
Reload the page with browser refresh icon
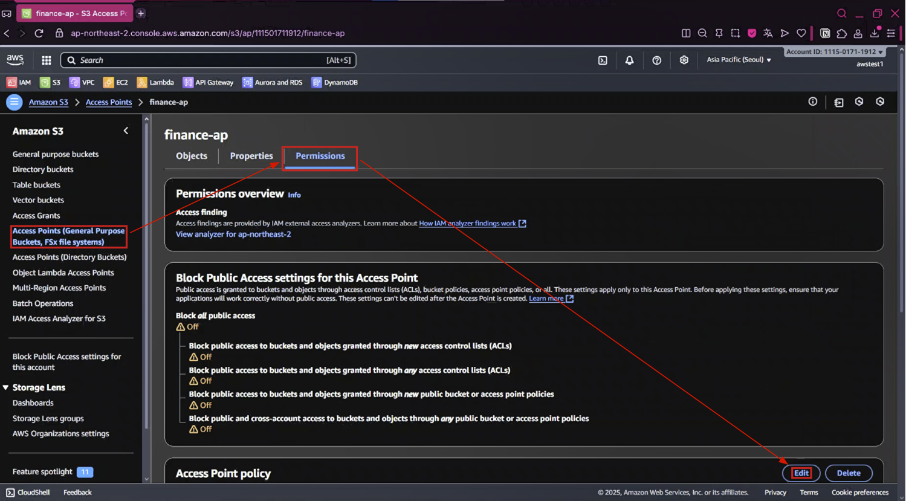tap(39, 33)
